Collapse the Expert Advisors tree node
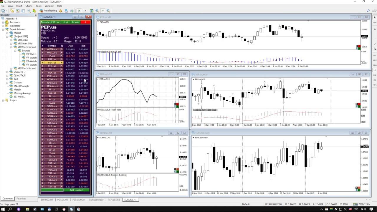 3,29
